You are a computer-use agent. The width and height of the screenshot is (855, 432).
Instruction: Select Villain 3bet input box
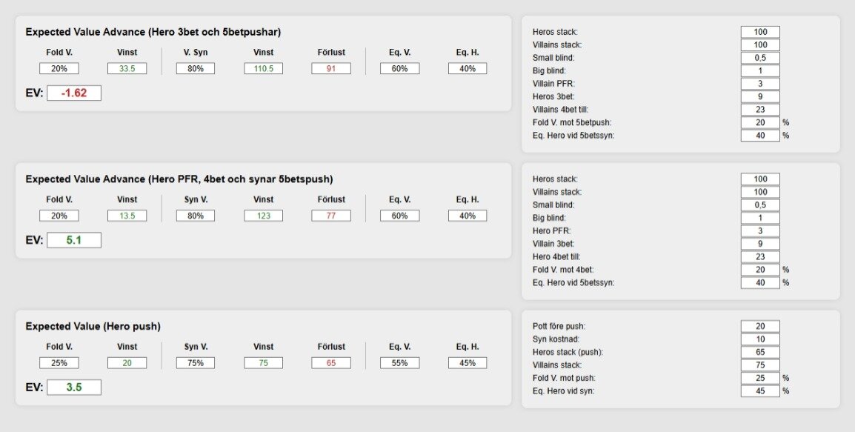760,244
